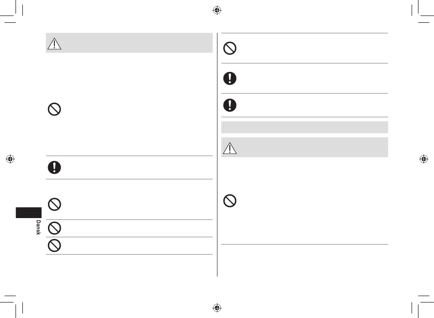Click the exclamation icon just above the empty gray bar
Image resolution: width=434 pixels, height=318 pixels.
pos(230,105)
